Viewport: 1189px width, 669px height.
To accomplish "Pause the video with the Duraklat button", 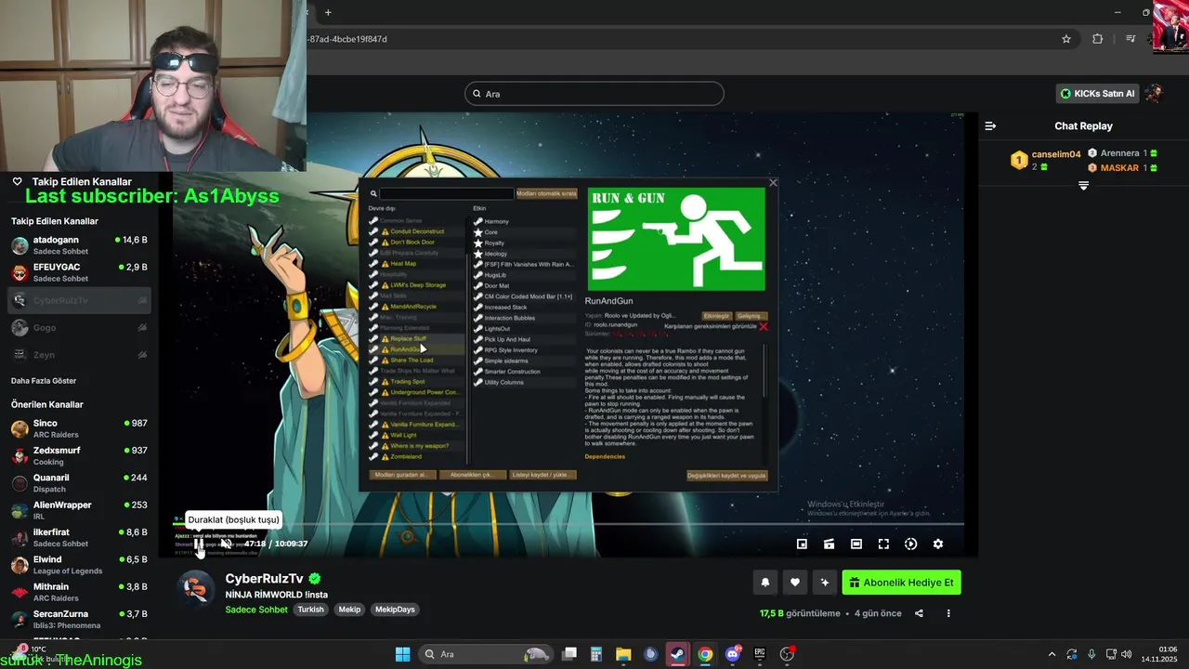I will tap(198, 544).
